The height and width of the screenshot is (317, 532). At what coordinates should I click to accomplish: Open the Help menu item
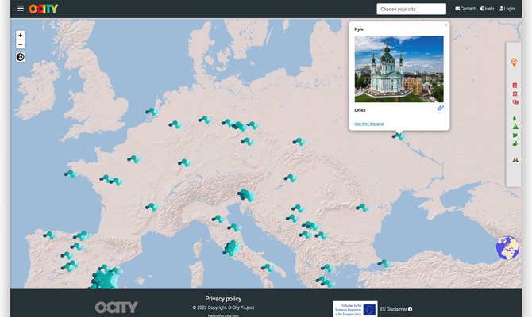[487, 9]
